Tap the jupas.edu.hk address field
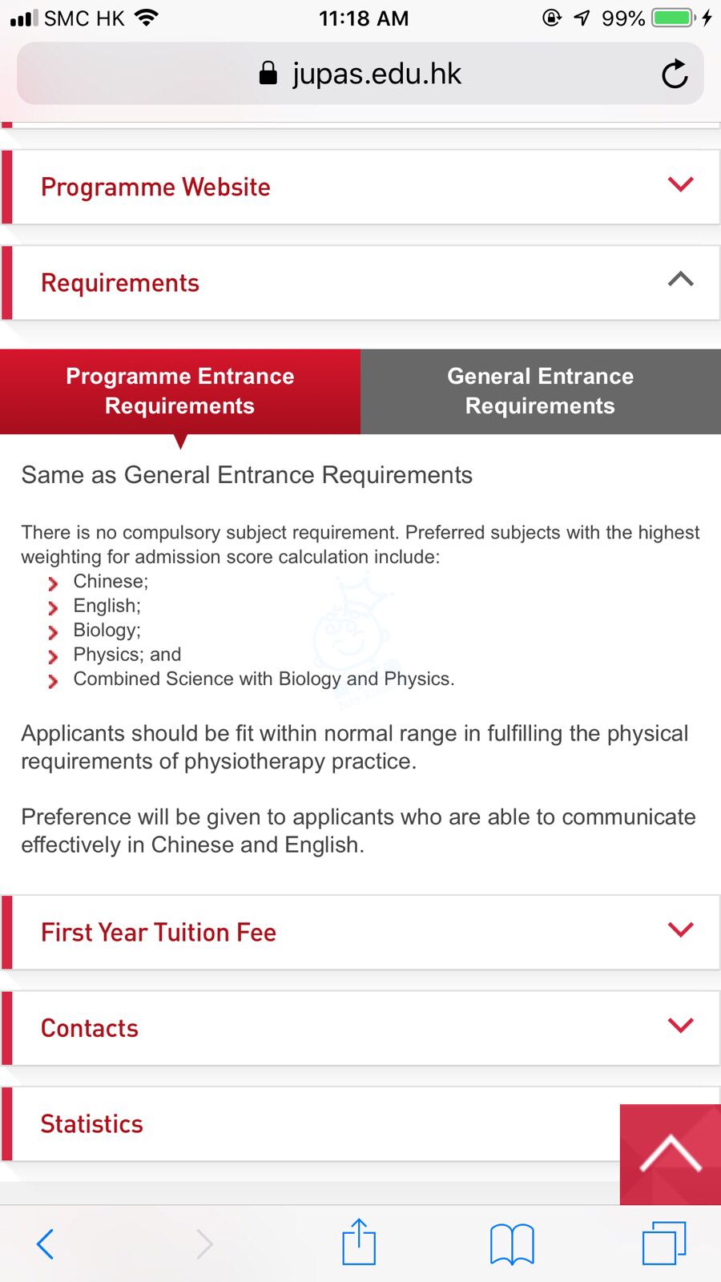721x1282 pixels. 377,74
